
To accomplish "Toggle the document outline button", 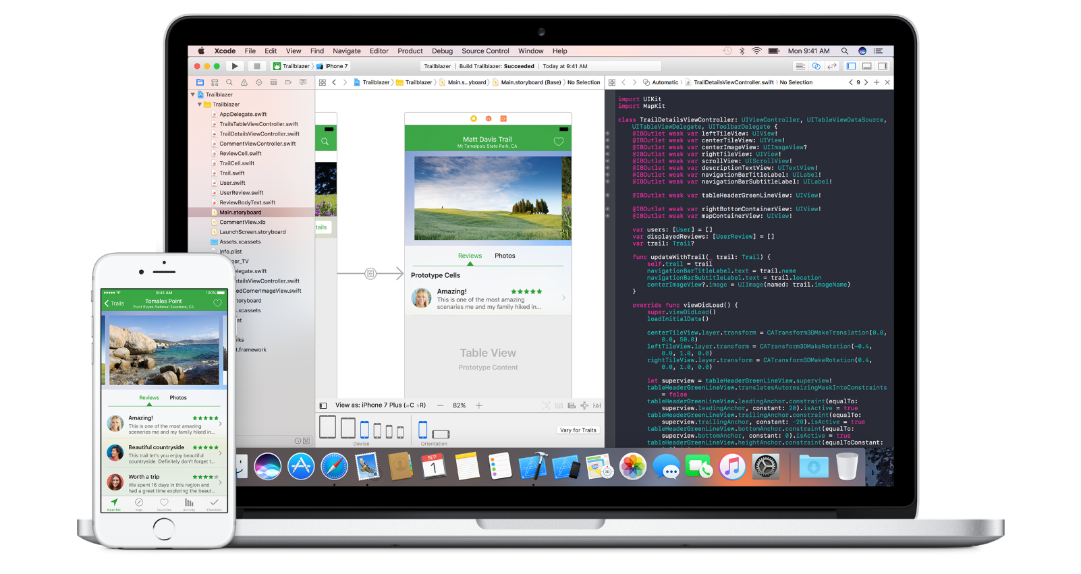I will pyautogui.click(x=323, y=405).
